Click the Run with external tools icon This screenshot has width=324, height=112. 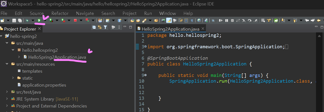click(63, 20)
